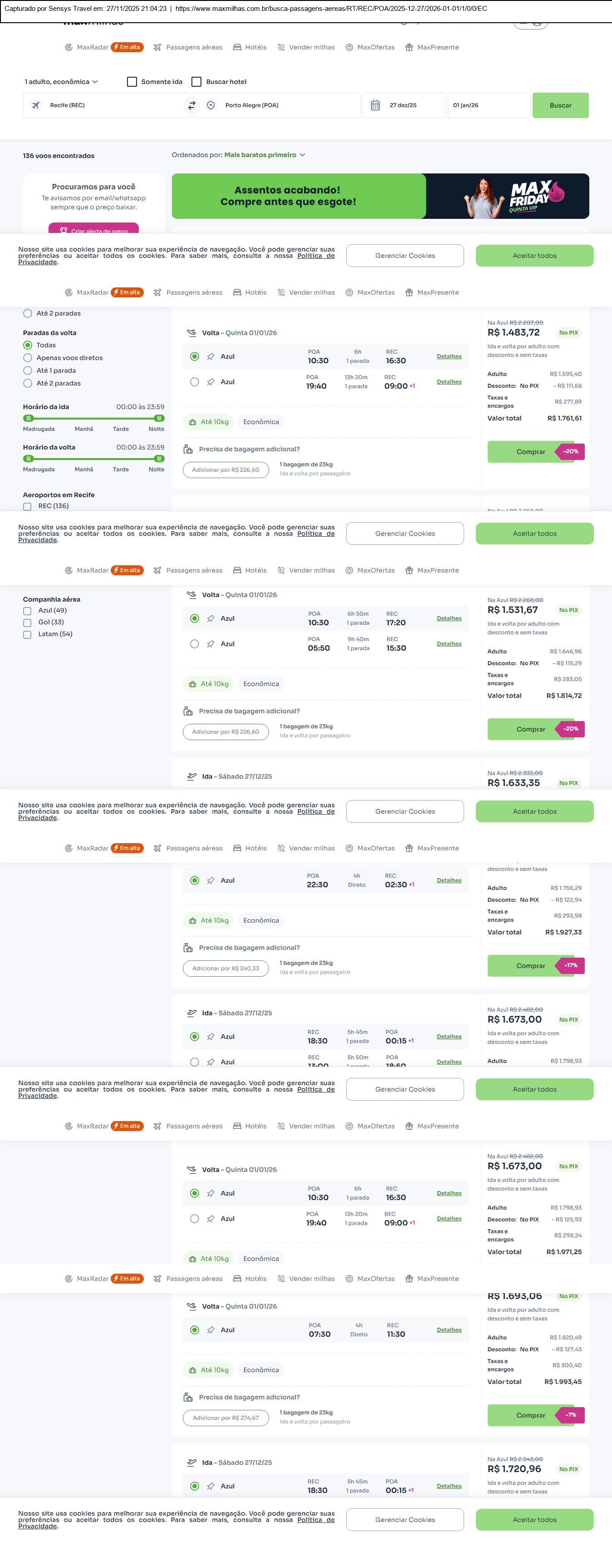Image resolution: width=612 pixels, height=1542 pixels.
Task: Click the location pin beside Porto Alegre
Action: tap(211, 105)
